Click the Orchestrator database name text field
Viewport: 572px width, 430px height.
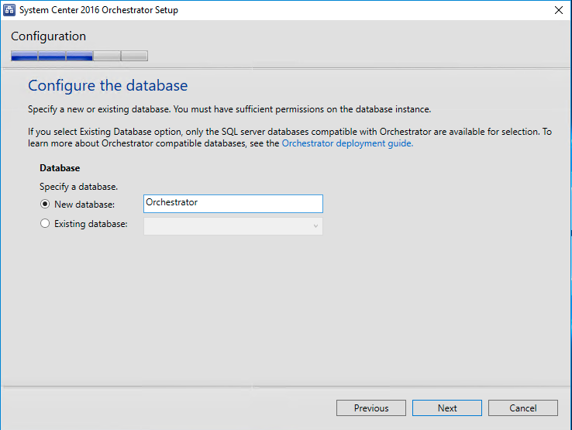tap(233, 203)
